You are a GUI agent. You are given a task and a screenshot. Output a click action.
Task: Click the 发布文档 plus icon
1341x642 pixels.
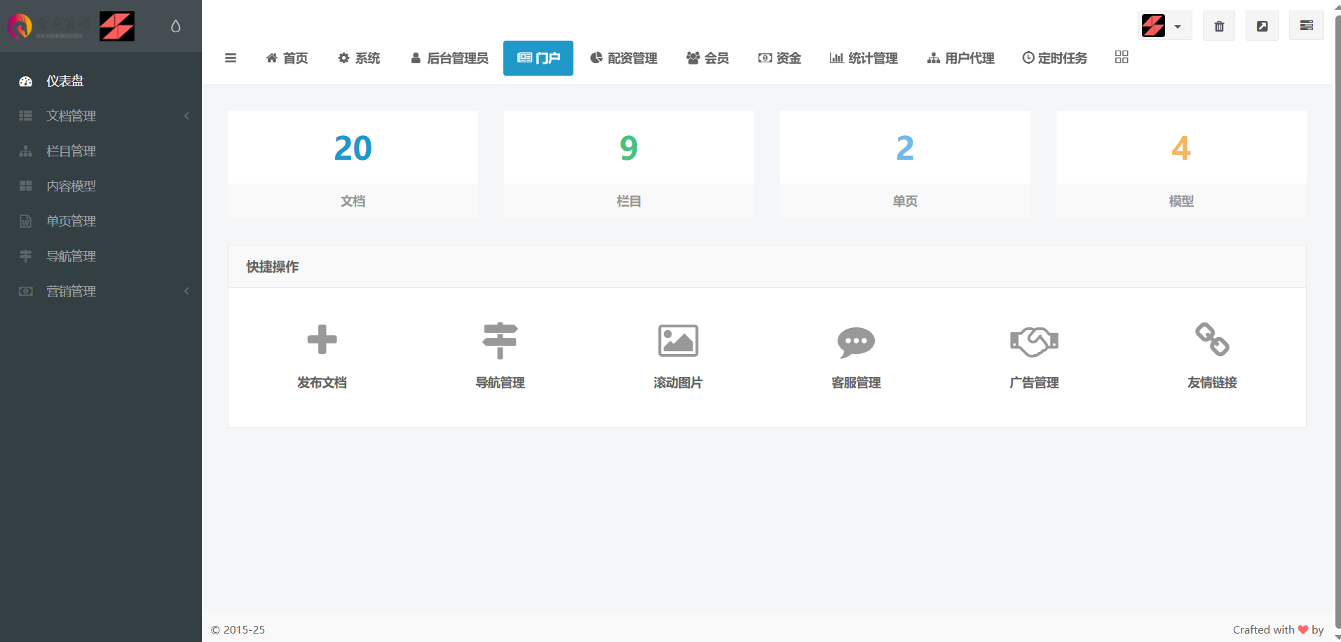(x=322, y=340)
